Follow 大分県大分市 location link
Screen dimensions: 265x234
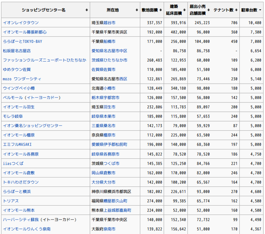click(x=103, y=182)
